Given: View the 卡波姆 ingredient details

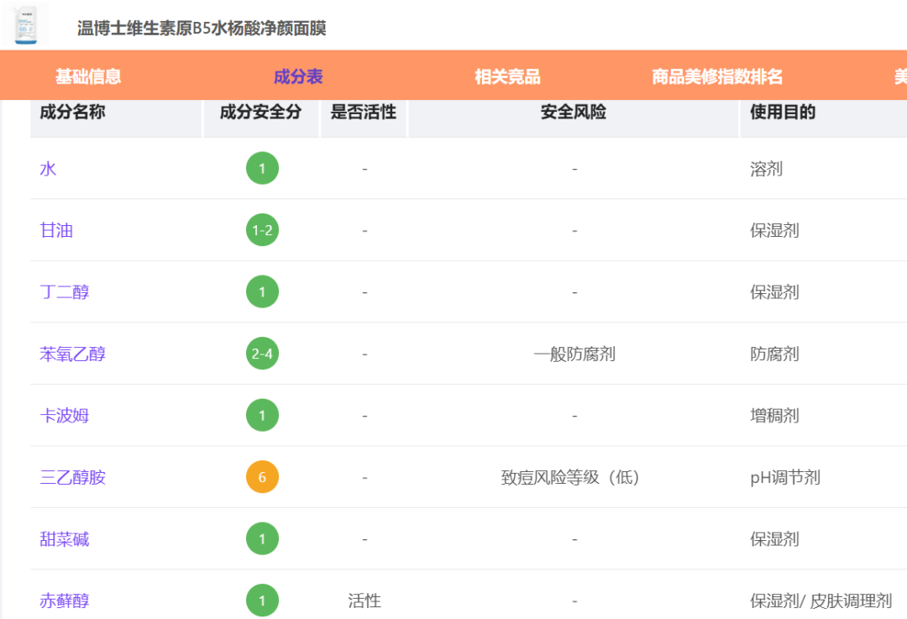Looking at the screenshot, I should pos(65,416).
